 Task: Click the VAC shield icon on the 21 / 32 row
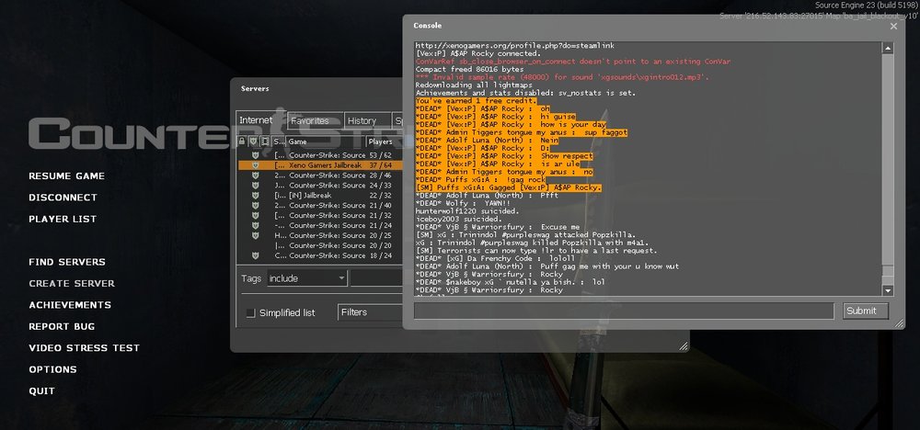(x=255, y=215)
